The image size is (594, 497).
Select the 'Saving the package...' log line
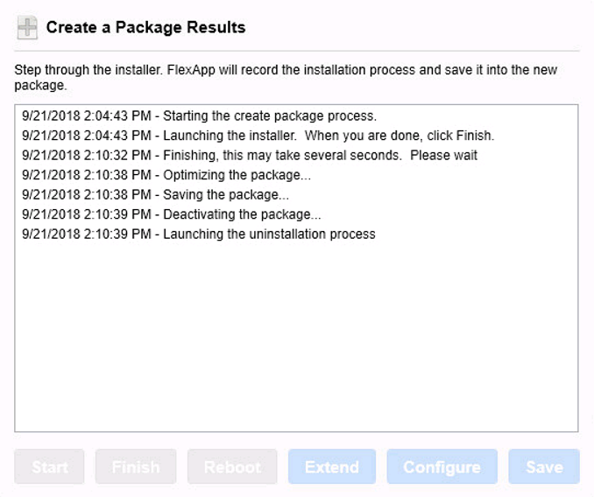[155, 194]
